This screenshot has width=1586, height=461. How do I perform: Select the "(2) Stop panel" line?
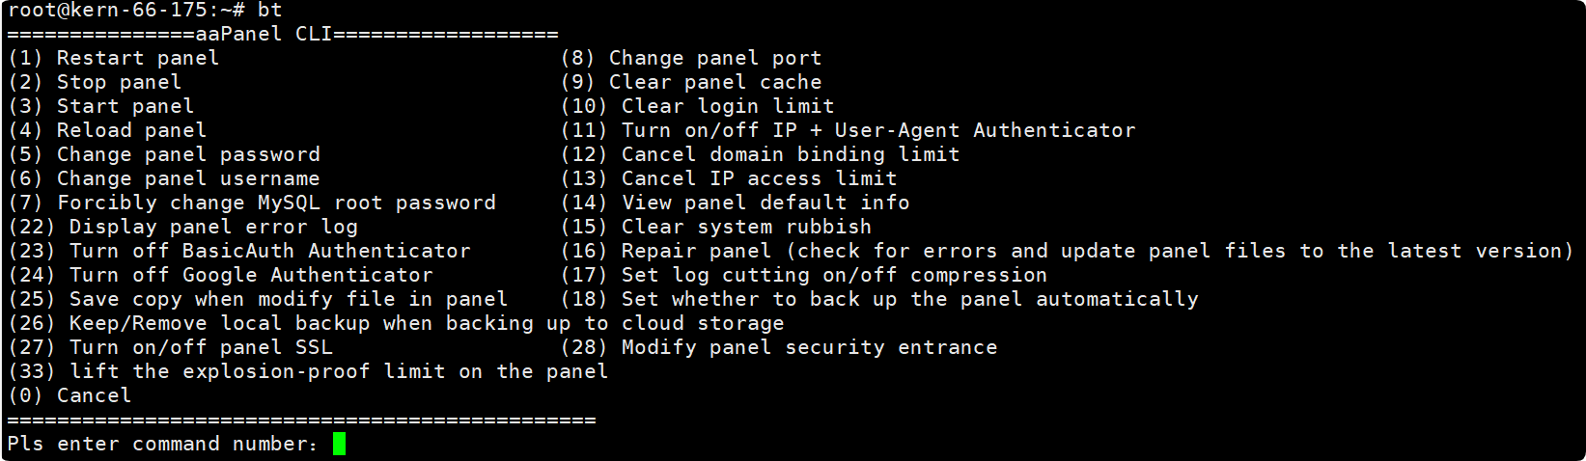(x=95, y=82)
